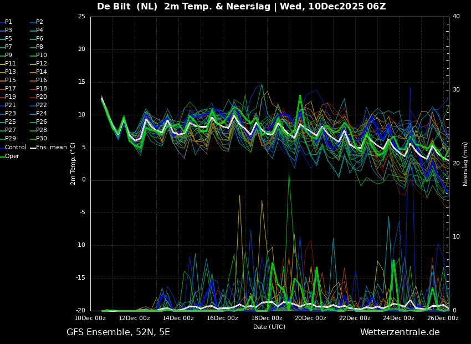Click the 30 mm precipitation axis label
471x344 pixels.
[x=456, y=90]
